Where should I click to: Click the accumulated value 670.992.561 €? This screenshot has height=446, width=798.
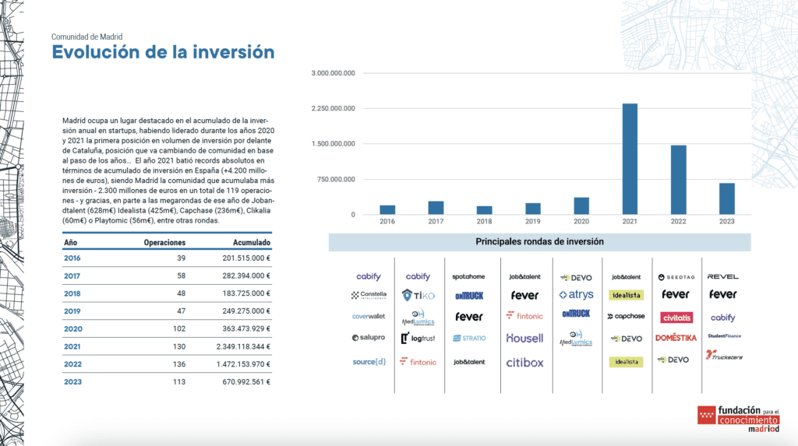(246, 382)
